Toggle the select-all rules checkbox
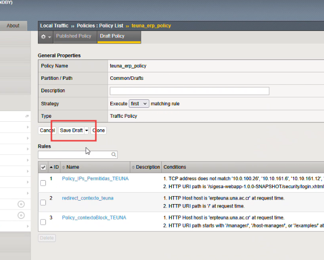 pos(43,168)
